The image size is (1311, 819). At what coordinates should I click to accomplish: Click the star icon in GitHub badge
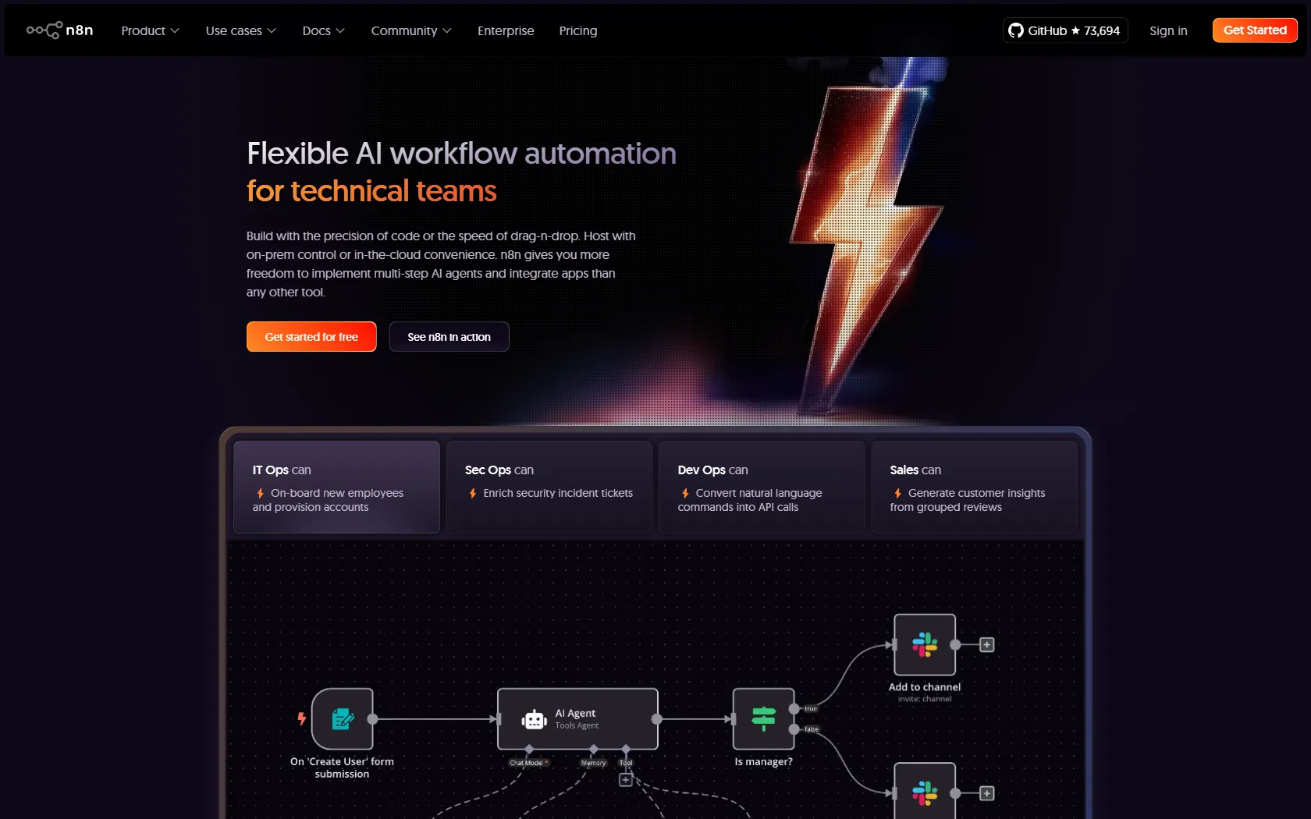pyautogui.click(x=1075, y=30)
